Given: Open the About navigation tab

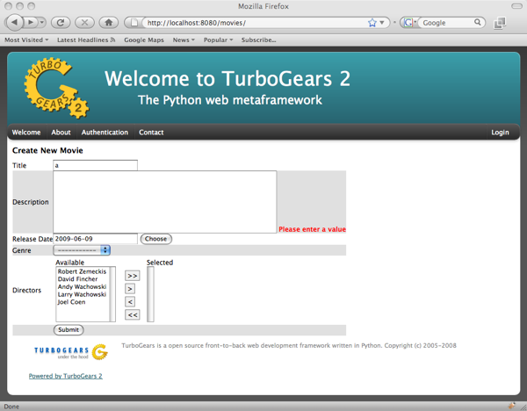Looking at the screenshot, I should (x=61, y=133).
